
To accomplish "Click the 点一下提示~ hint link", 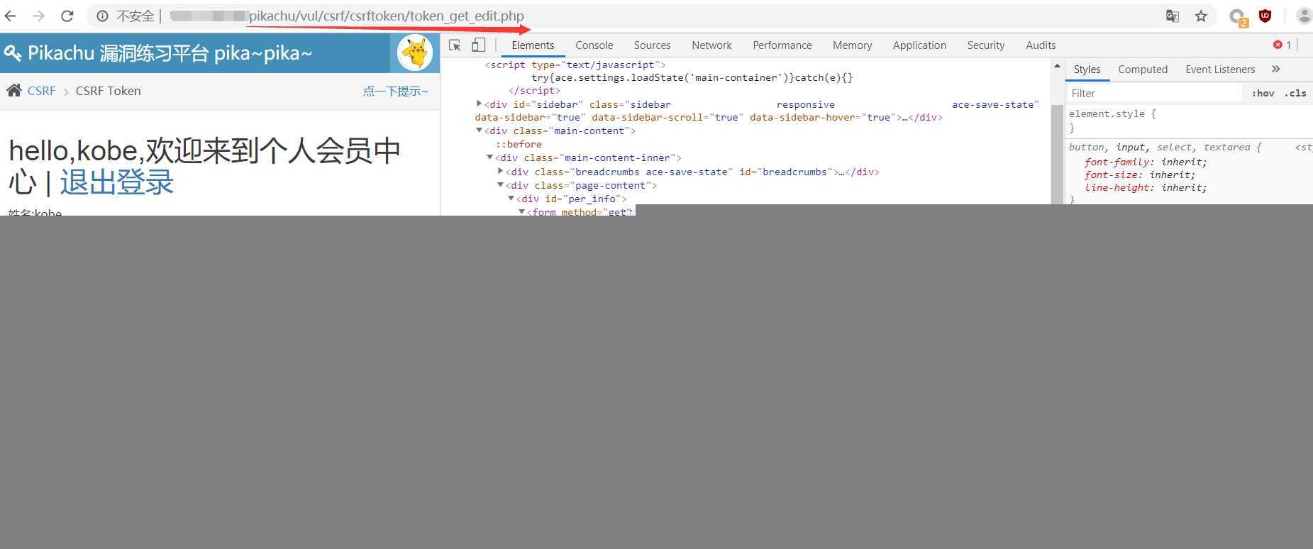I will pyautogui.click(x=396, y=91).
